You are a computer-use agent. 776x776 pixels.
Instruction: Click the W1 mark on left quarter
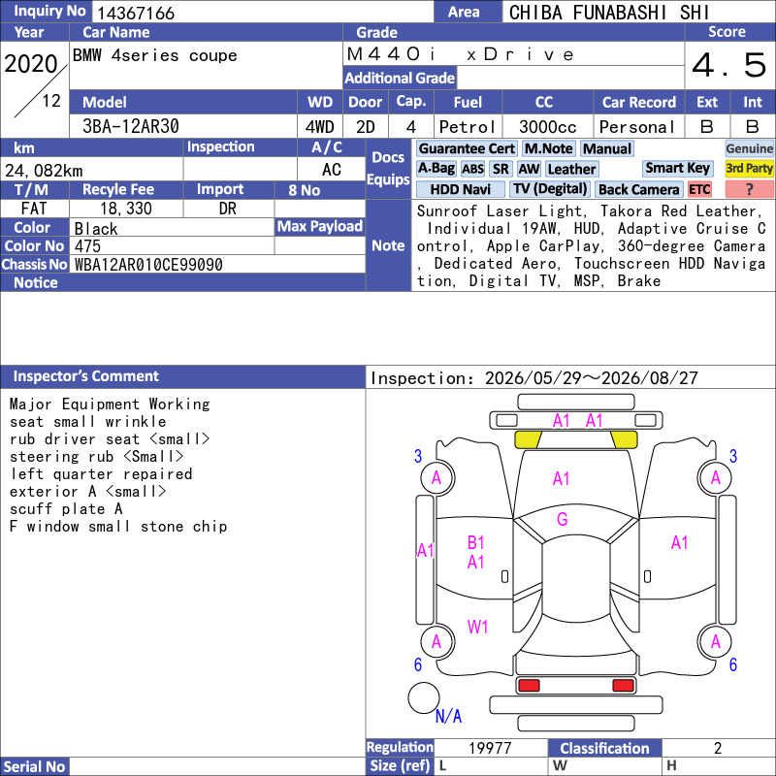477,627
